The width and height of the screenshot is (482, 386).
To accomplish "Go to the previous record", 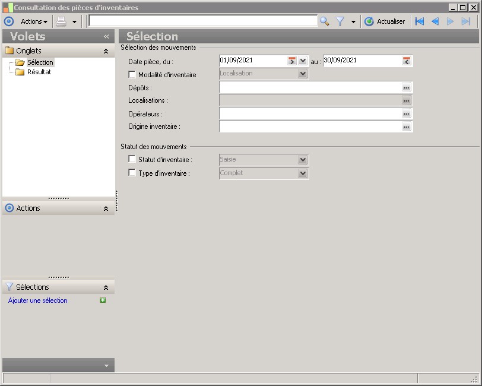I will coord(435,21).
